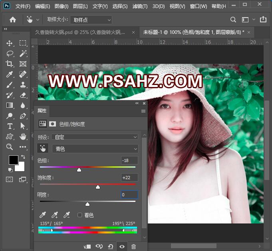Image resolution: width=272 pixels, height=251 pixels.
Task: Open the 预设 自定 preset dropdown
Action: (x=95, y=137)
